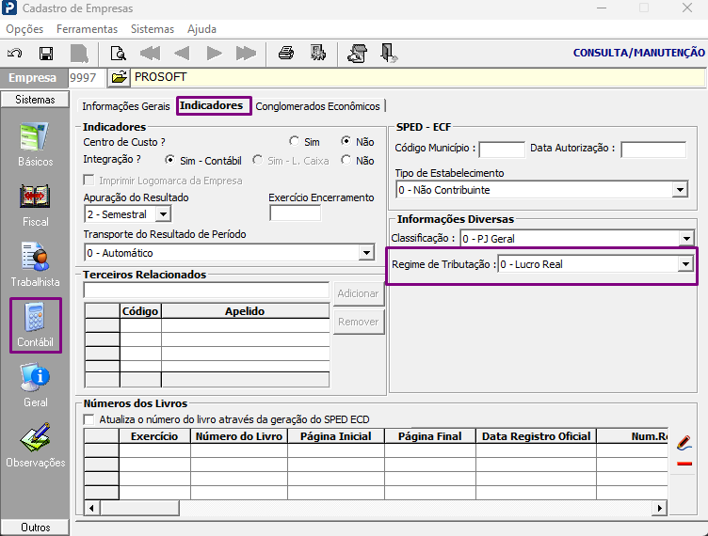Open the Observações sidebar section
708x536 pixels.
(35, 446)
